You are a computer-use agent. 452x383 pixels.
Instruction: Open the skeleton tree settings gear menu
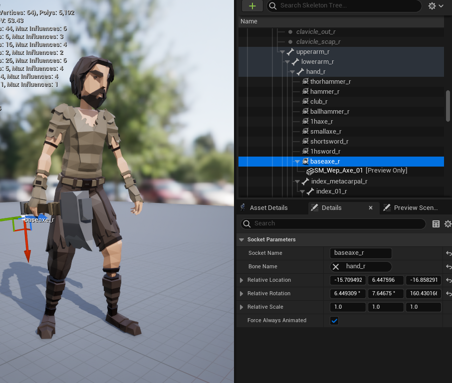[x=436, y=6]
